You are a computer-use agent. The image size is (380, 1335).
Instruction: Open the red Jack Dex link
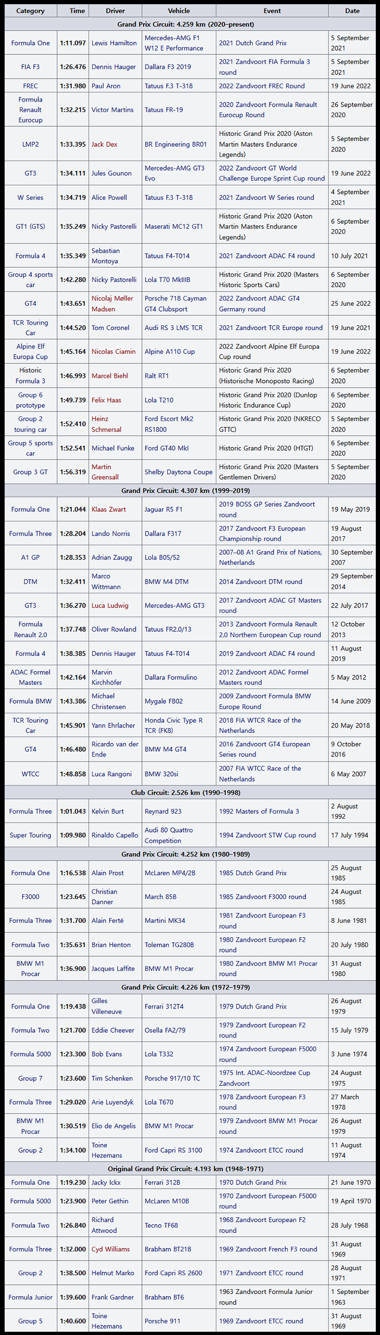104,144
